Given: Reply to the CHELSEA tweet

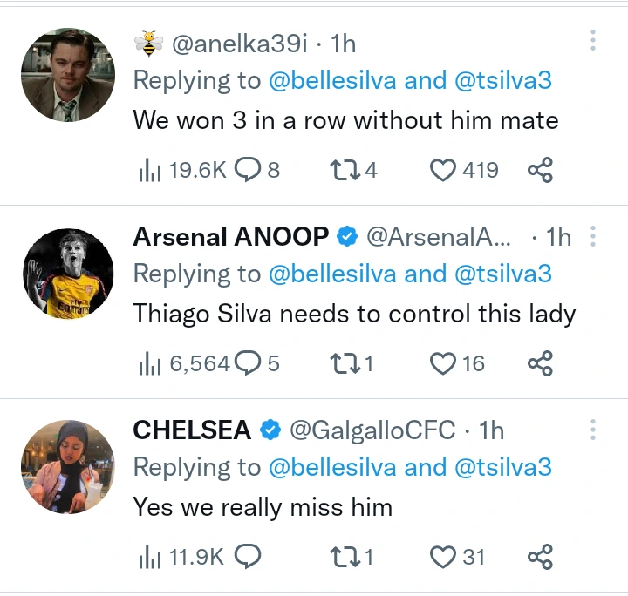Looking at the screenshot, I should click(x=248, y=557).
